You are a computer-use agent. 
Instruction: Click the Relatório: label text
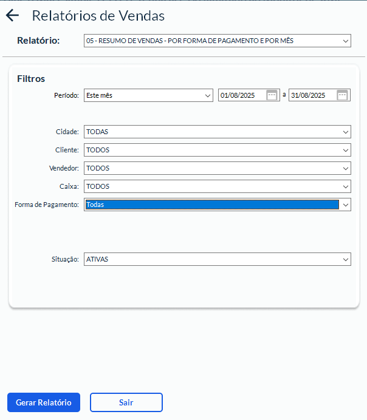point(38,41)
